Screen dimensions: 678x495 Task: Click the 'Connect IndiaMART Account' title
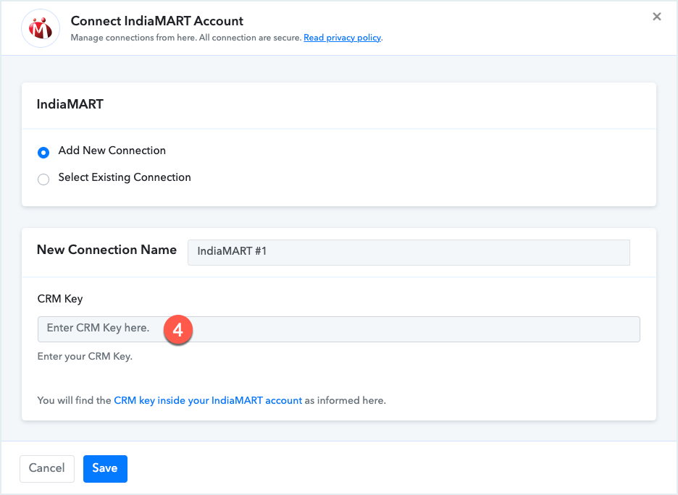[x=157, y=21]
